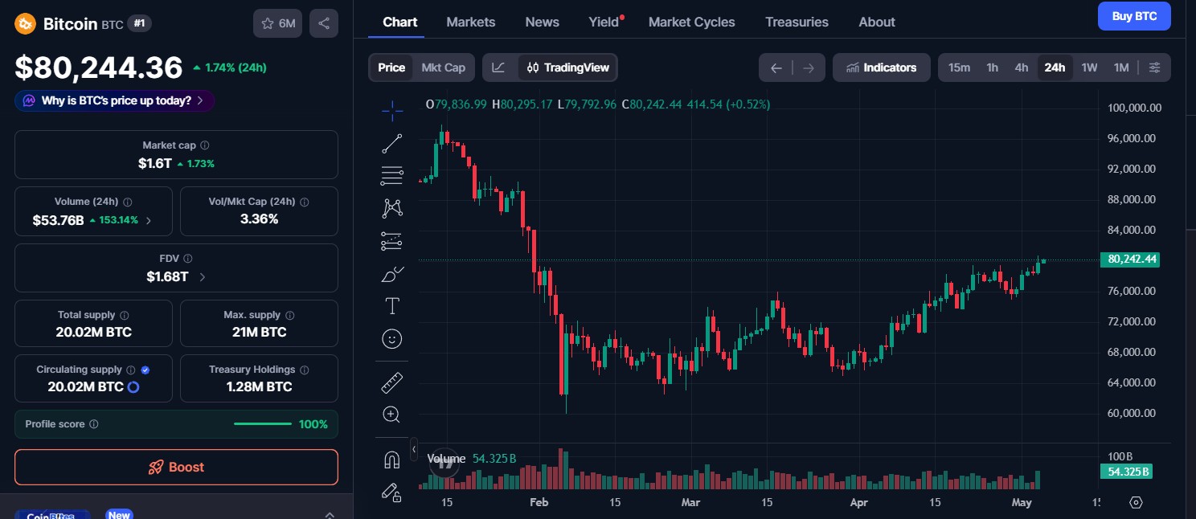Viewport: 1196px width, 519px height.
Task: Open the chart settings sliders icon
Action: (x=1155, y=67)
